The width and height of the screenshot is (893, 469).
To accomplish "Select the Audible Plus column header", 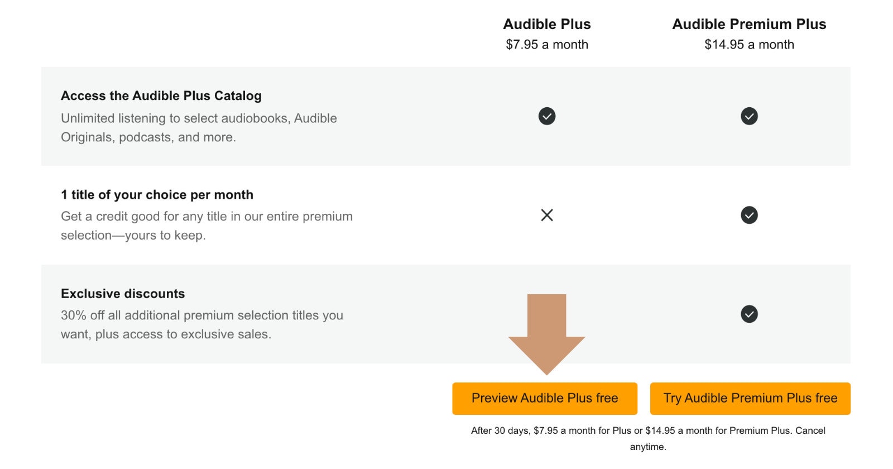I will click(547, 24).
